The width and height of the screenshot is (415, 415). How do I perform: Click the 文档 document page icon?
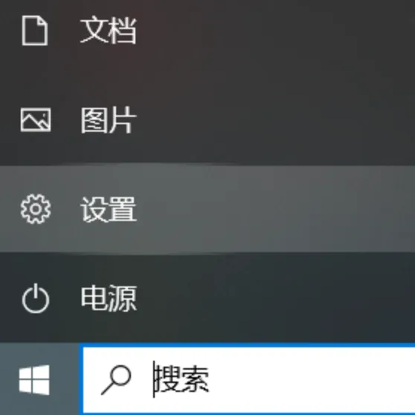pyautogui.click(x=35, y=30)
